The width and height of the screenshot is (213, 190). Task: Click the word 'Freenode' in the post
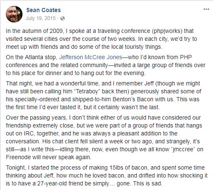(x=16, y=157)
